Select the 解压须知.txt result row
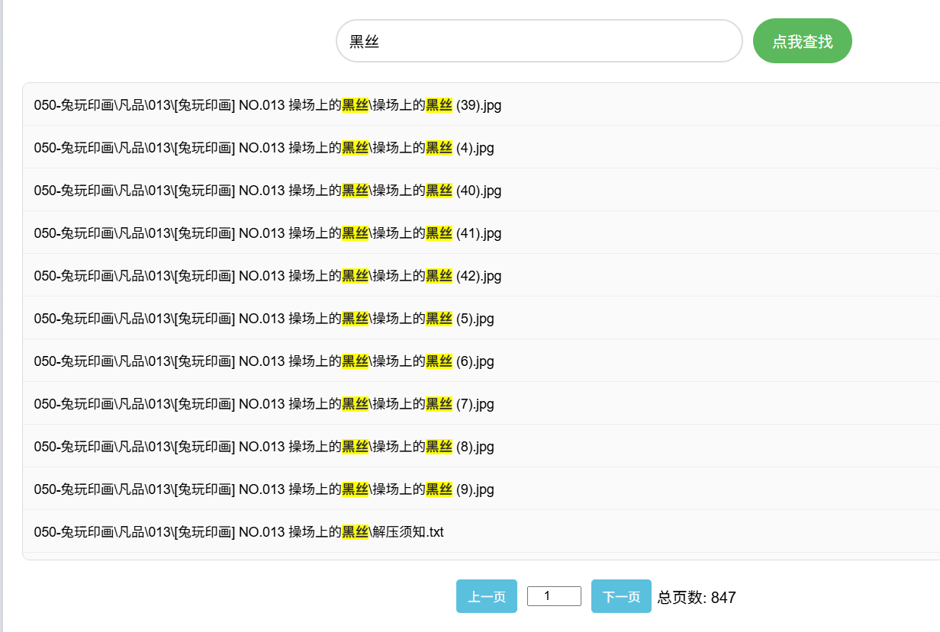The width and height of the screenshot is (940, 632). (x=481, y=531)
